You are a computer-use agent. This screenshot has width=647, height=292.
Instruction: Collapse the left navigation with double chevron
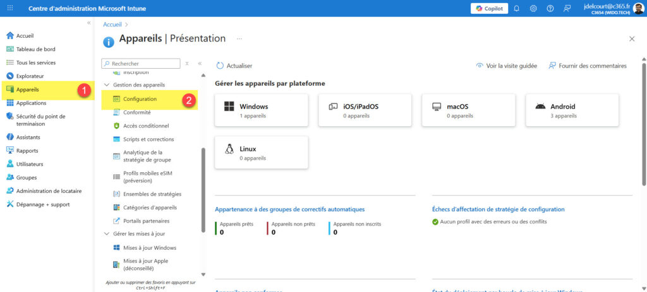[88, 23]
